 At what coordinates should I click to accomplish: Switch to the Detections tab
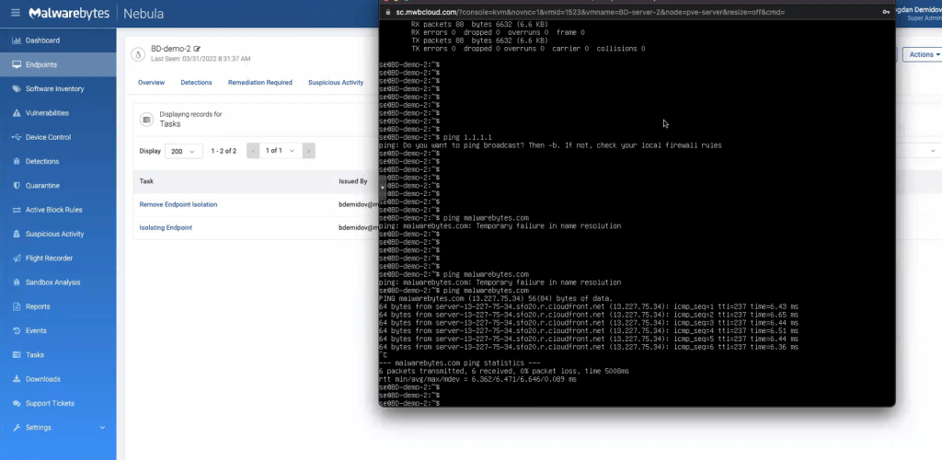pyautogui.click(x=197, y=82)
